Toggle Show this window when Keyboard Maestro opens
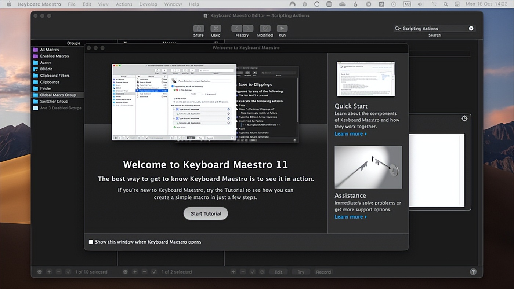This screenshot has width=514, height=289. [x=91, y=242]
